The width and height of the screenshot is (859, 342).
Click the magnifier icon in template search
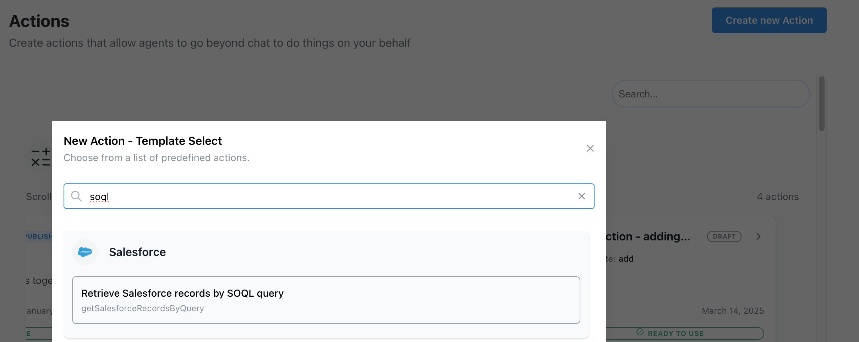(x=76, y=196)
